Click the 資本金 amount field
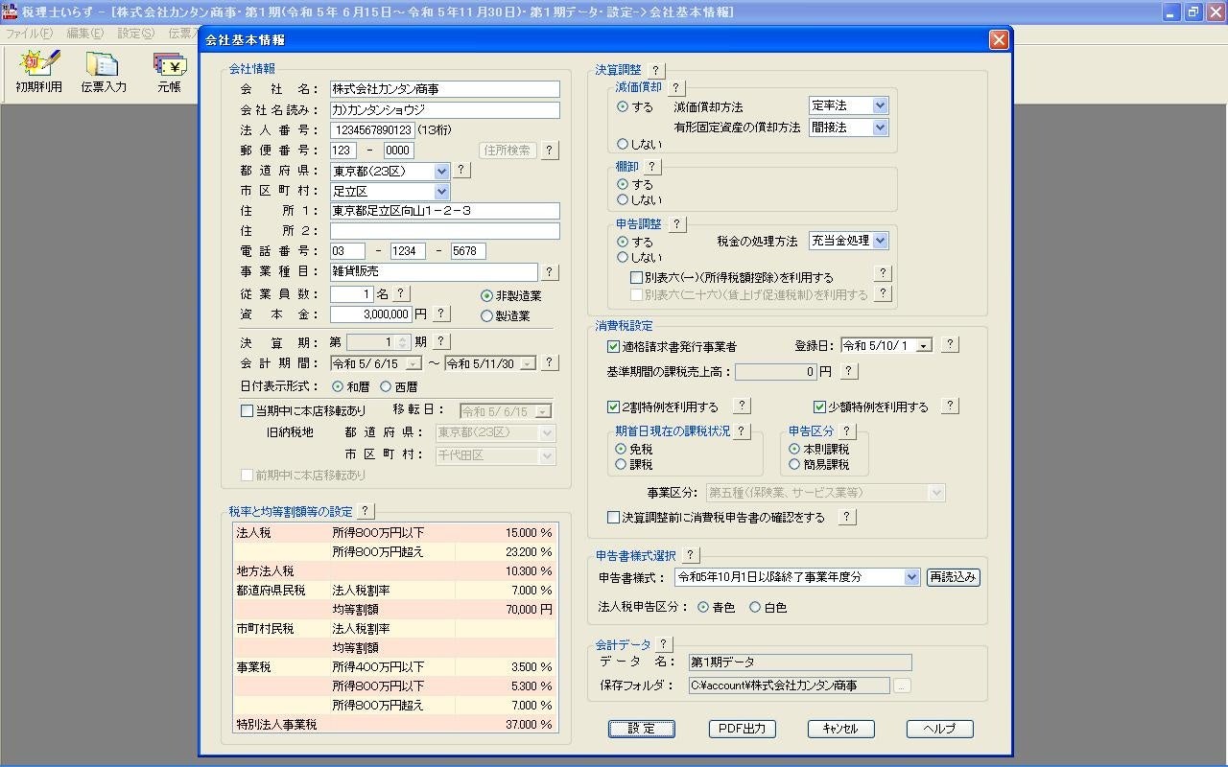This screenshot has width=1228, height=767. [371, 314]
